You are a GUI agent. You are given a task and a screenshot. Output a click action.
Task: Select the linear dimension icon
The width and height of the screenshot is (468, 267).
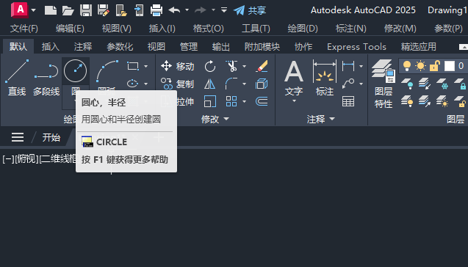point(348,66)
